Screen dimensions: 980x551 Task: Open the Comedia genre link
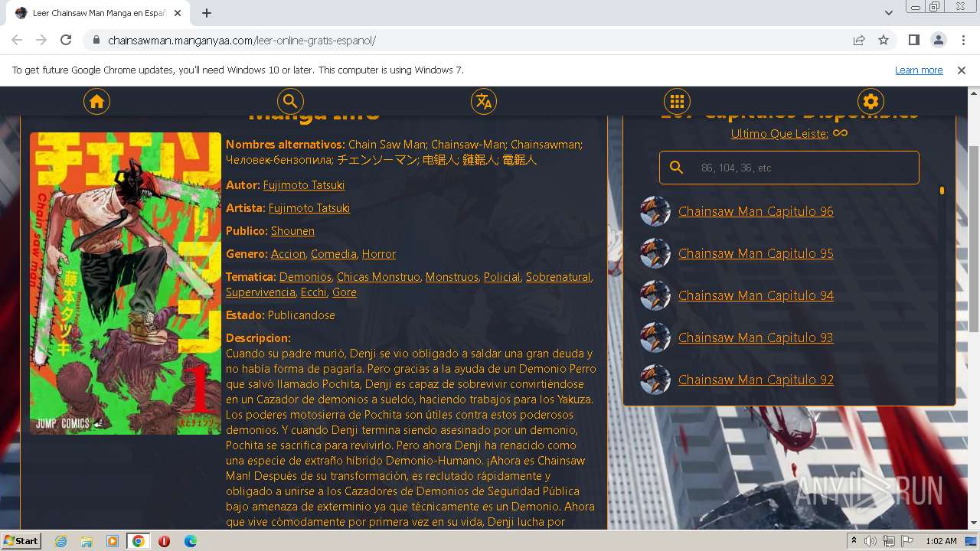point(334,254)
